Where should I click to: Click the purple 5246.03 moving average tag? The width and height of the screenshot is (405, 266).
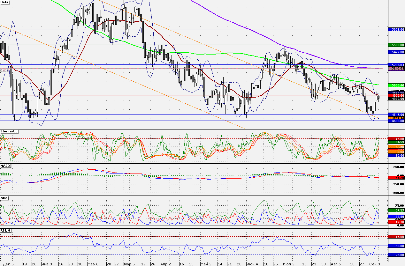(x=396, y=68)
